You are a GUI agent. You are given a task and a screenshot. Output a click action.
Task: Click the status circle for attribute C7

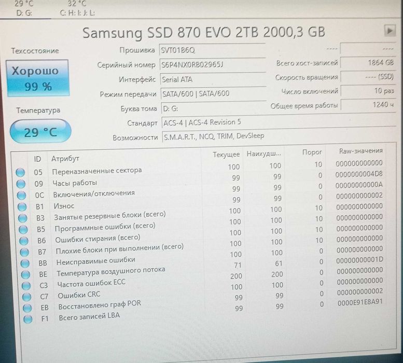click(x=27, y=297)
